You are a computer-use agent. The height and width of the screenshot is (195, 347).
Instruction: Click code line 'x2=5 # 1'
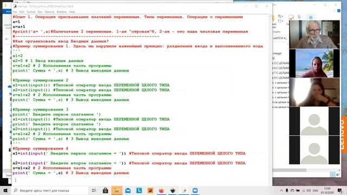click(x=48, y=61)
